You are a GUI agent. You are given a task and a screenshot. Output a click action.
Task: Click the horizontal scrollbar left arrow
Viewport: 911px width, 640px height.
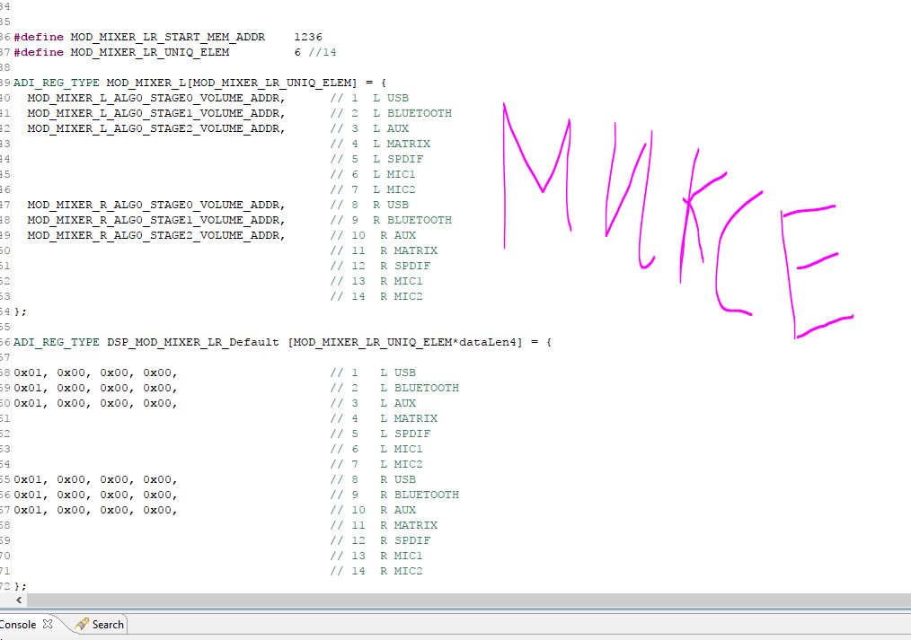[x=20, y=600]
